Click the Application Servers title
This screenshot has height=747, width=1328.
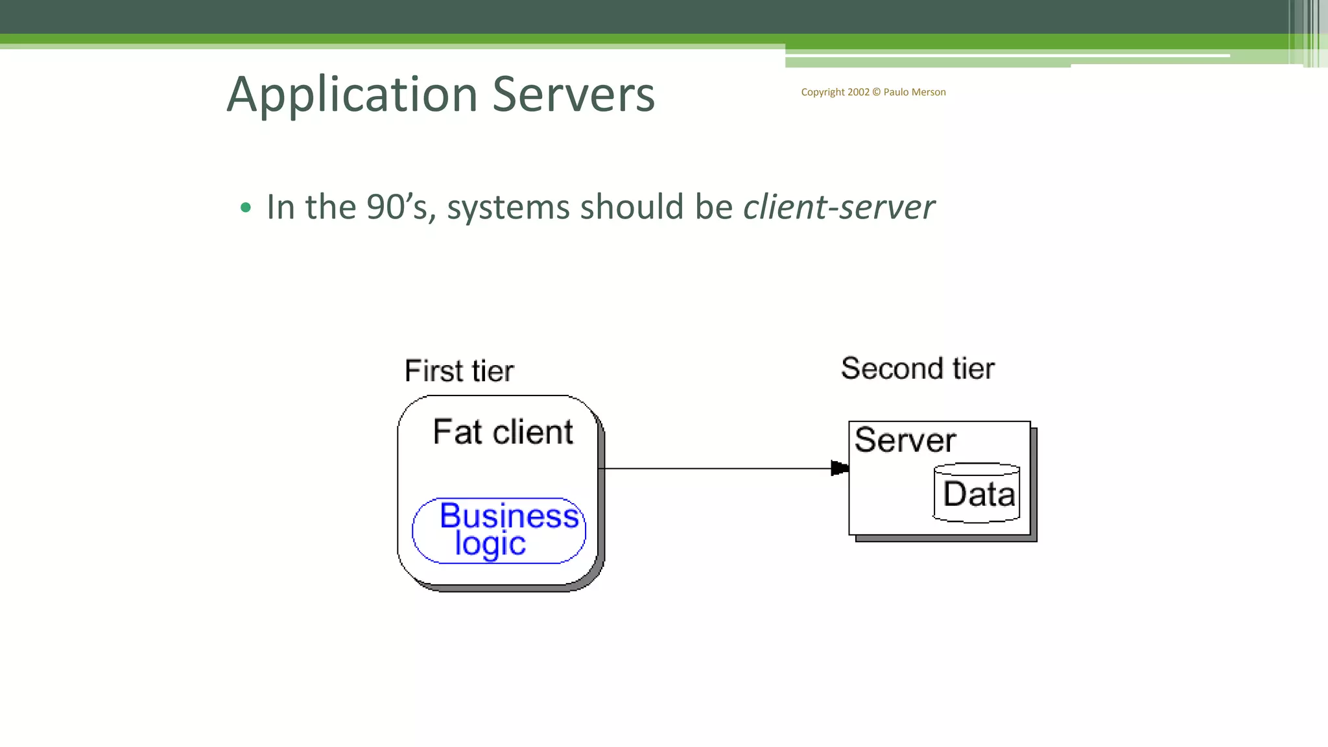440,95
